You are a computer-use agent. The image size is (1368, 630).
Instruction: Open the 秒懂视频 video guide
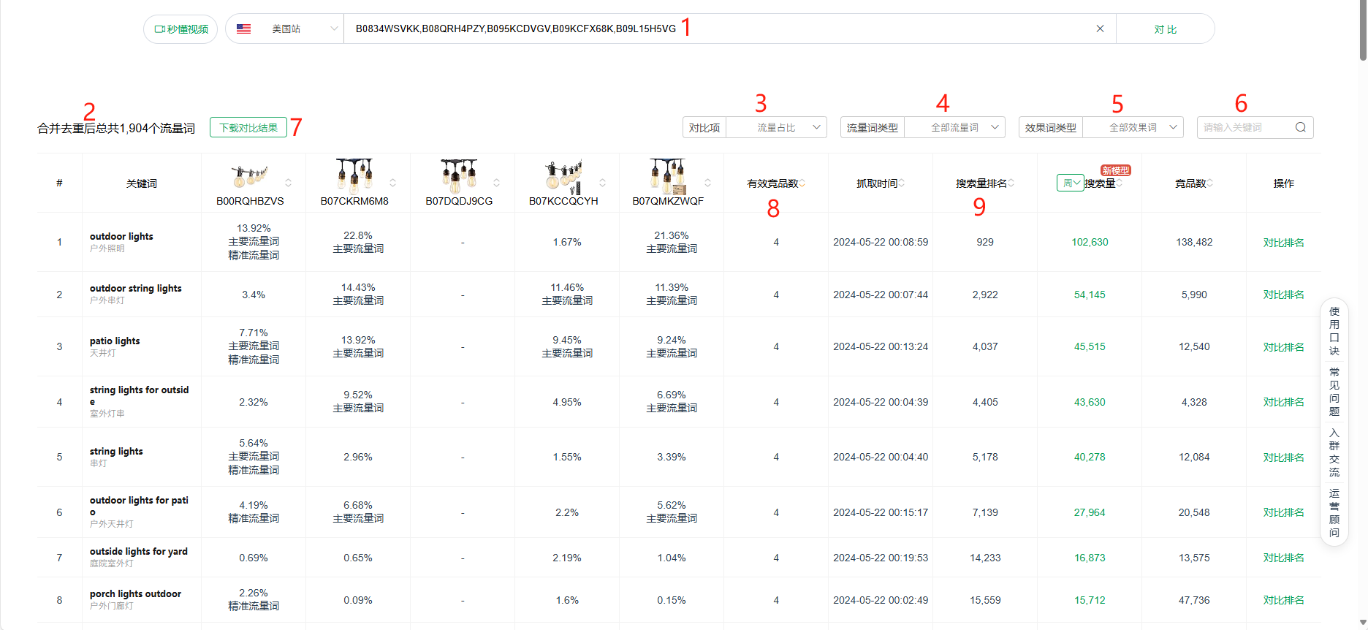point(180,29)
